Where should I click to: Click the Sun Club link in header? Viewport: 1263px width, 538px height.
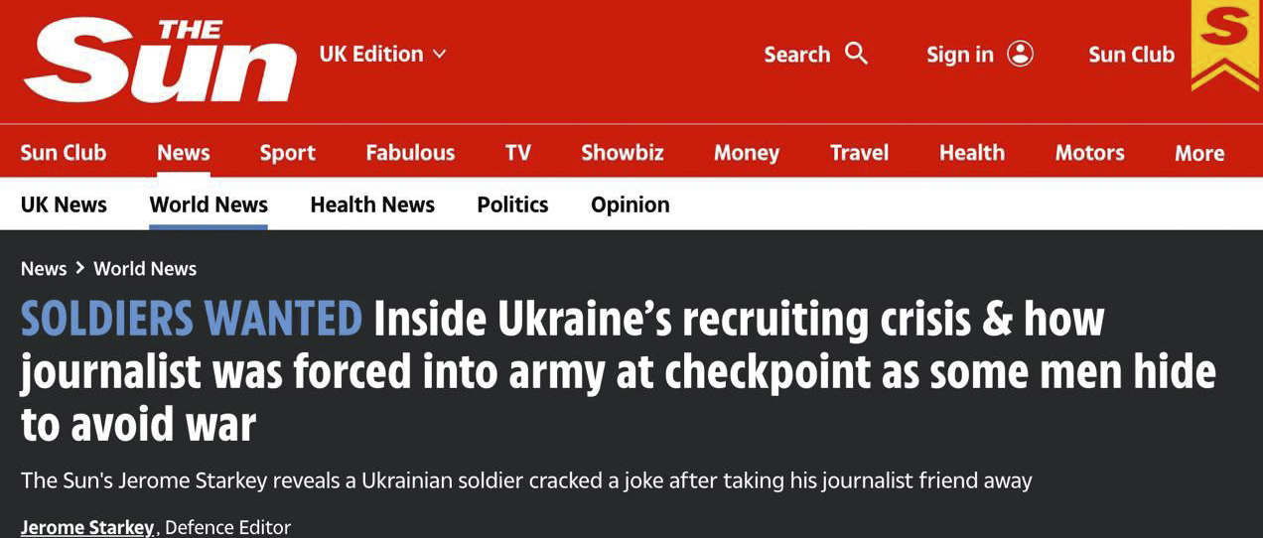tap(1131, 54)
